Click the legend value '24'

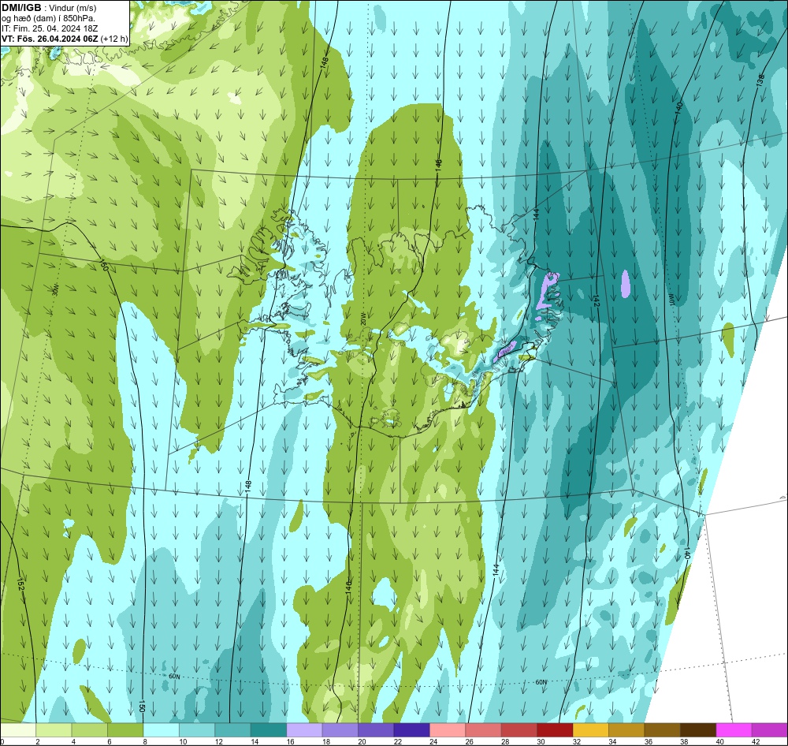[x=433, y=741]
